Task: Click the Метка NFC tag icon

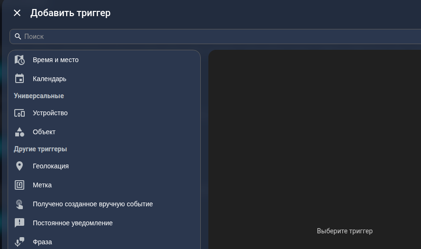Action: 20,185
